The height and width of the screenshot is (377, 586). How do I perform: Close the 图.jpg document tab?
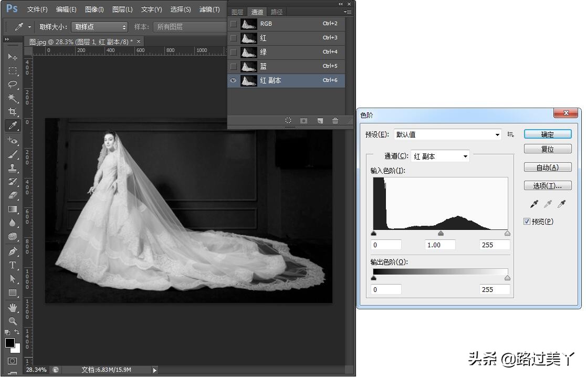pyautogui.click(x=139, y=41)
